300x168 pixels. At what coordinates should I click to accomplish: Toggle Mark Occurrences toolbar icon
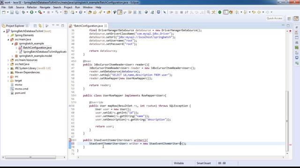click(120, 12)
